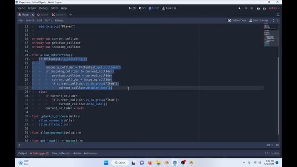Open the script File menu
The height and width of the screenshot is (167, 297).
pos(20,20)
